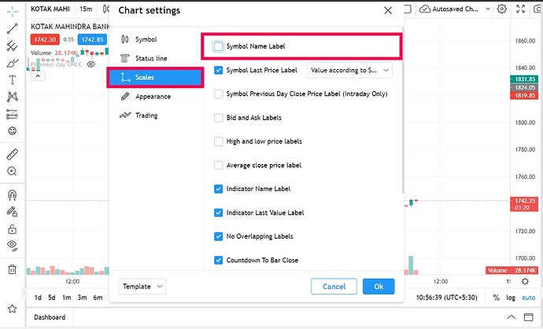Viewport: 543px width, 329px height.
Task: Click the Cancel button
Action: [x=334, y=287]
